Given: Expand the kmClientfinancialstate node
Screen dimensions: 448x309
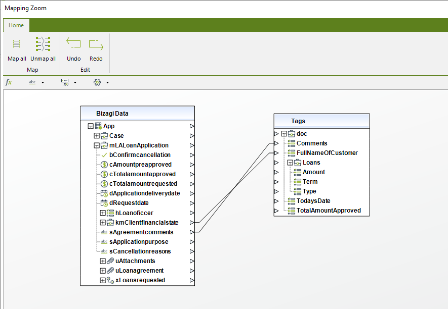Looking at the screenshot, I should (x=103, y=223).
